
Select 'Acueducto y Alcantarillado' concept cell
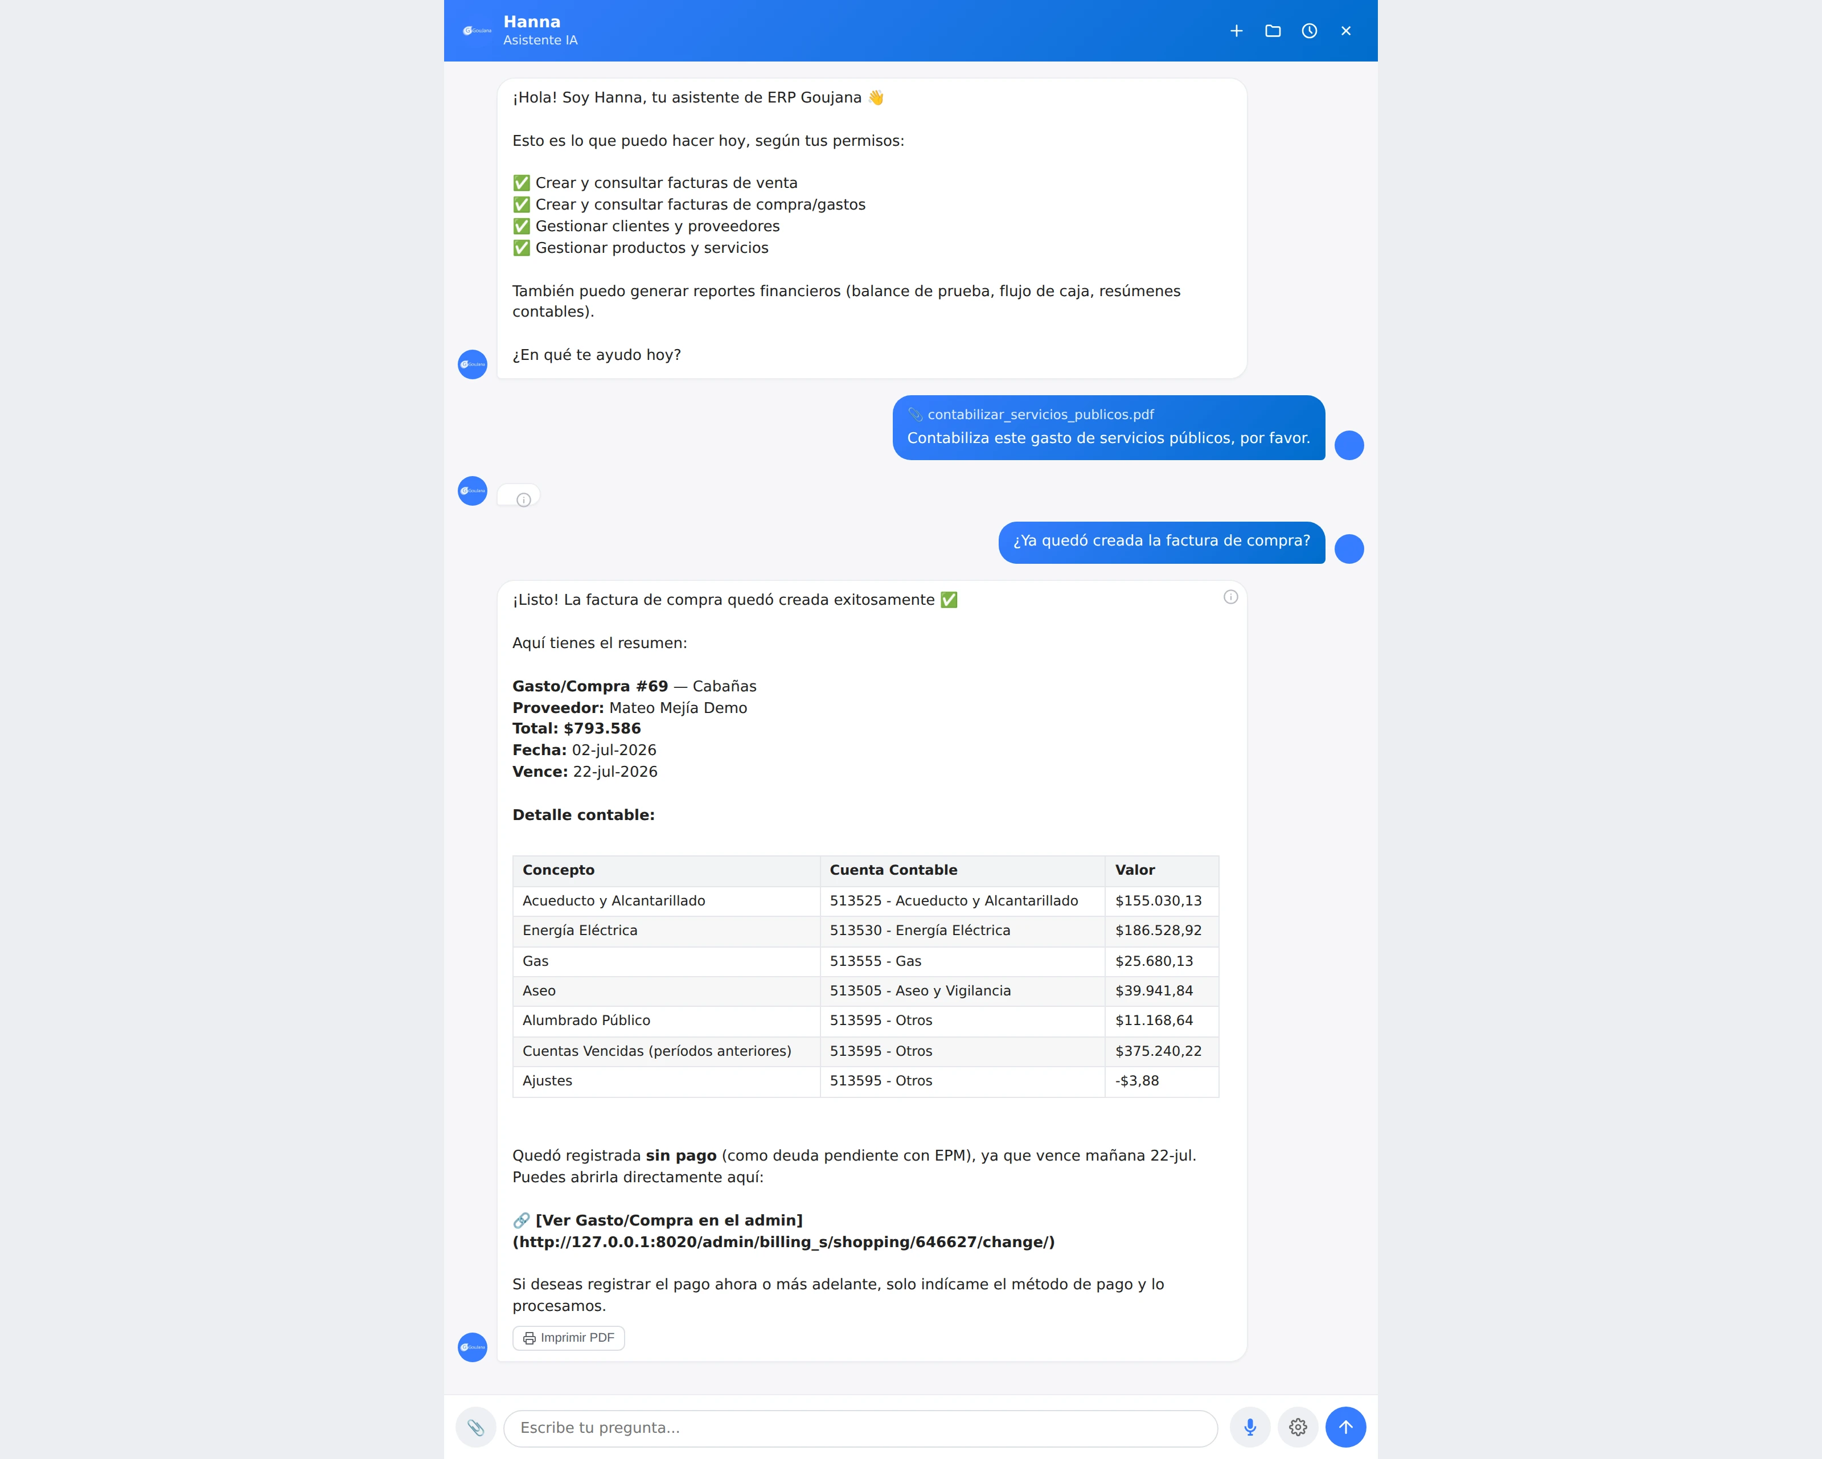(666, 900)
